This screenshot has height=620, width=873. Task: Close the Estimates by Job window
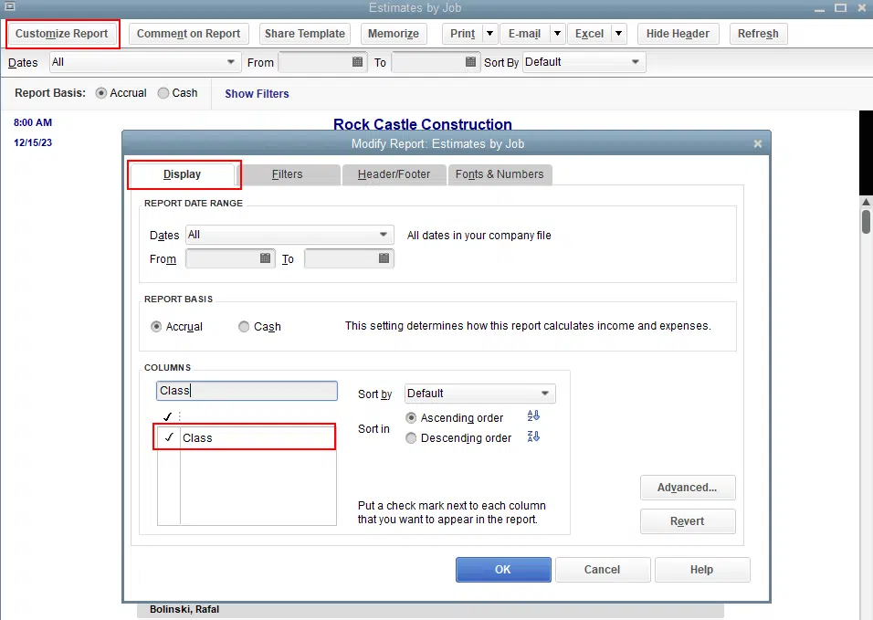click(861, 8)
